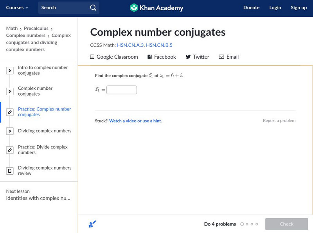Click the Twitter bird icon
The image size is (313, 233).
point(188,57)
